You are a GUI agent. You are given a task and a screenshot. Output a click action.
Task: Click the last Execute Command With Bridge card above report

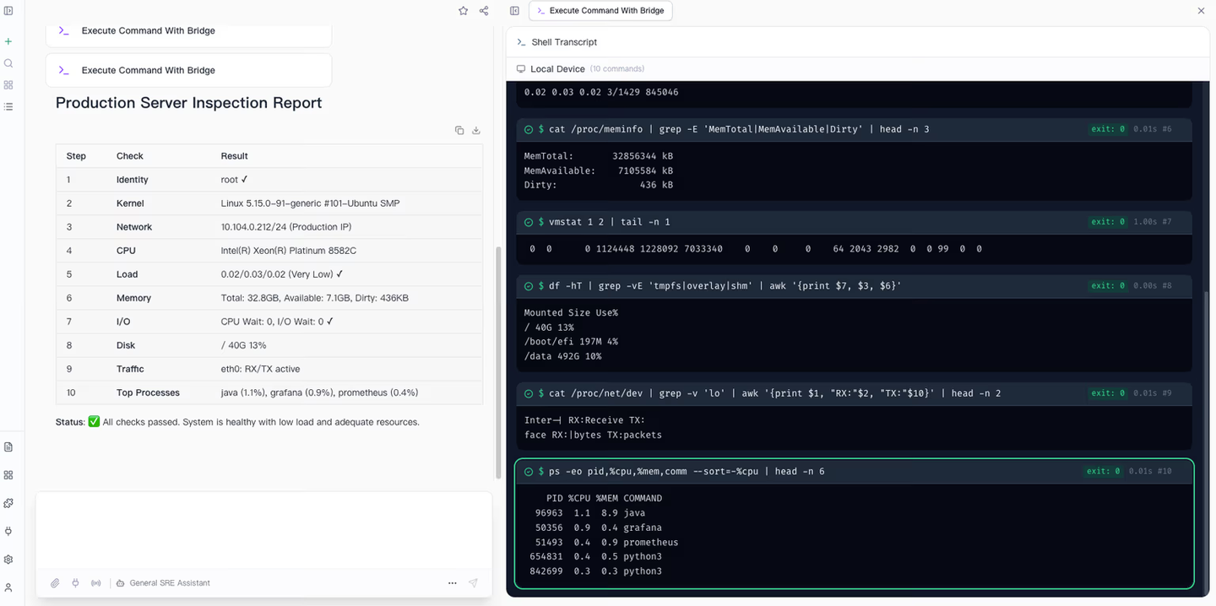(188, 70)
